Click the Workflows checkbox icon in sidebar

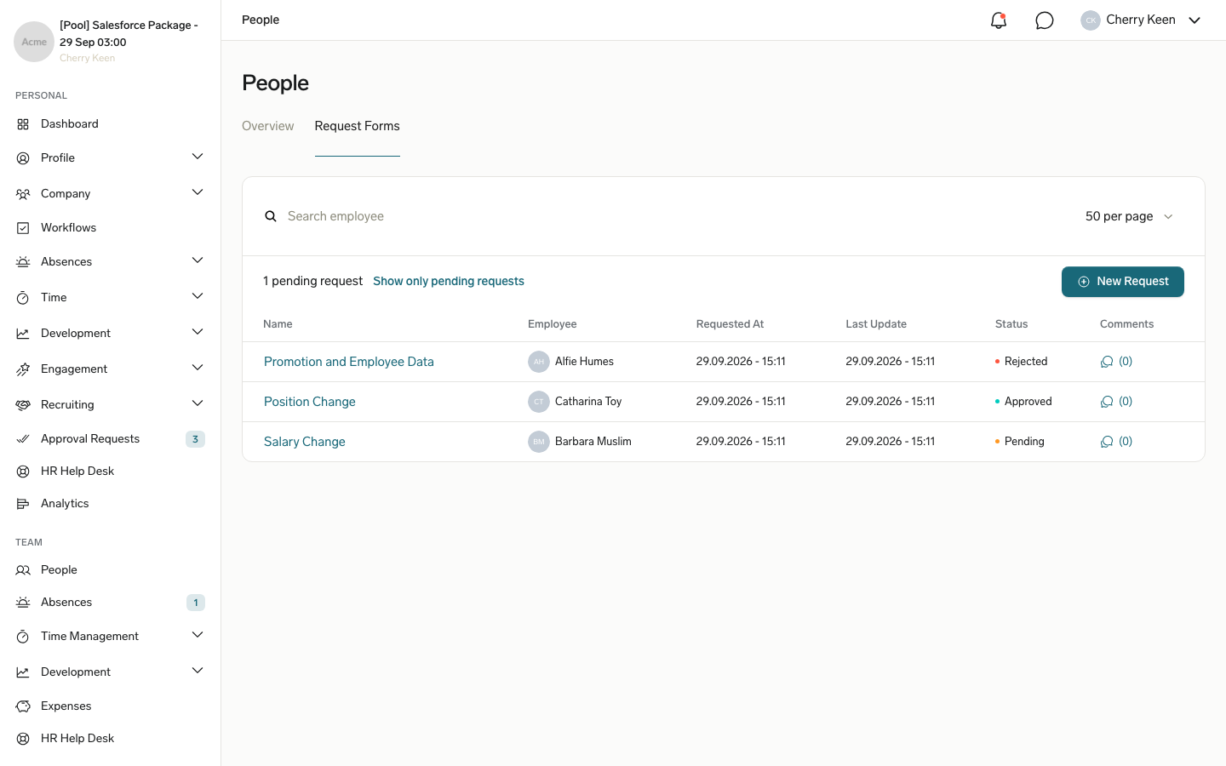23,228
